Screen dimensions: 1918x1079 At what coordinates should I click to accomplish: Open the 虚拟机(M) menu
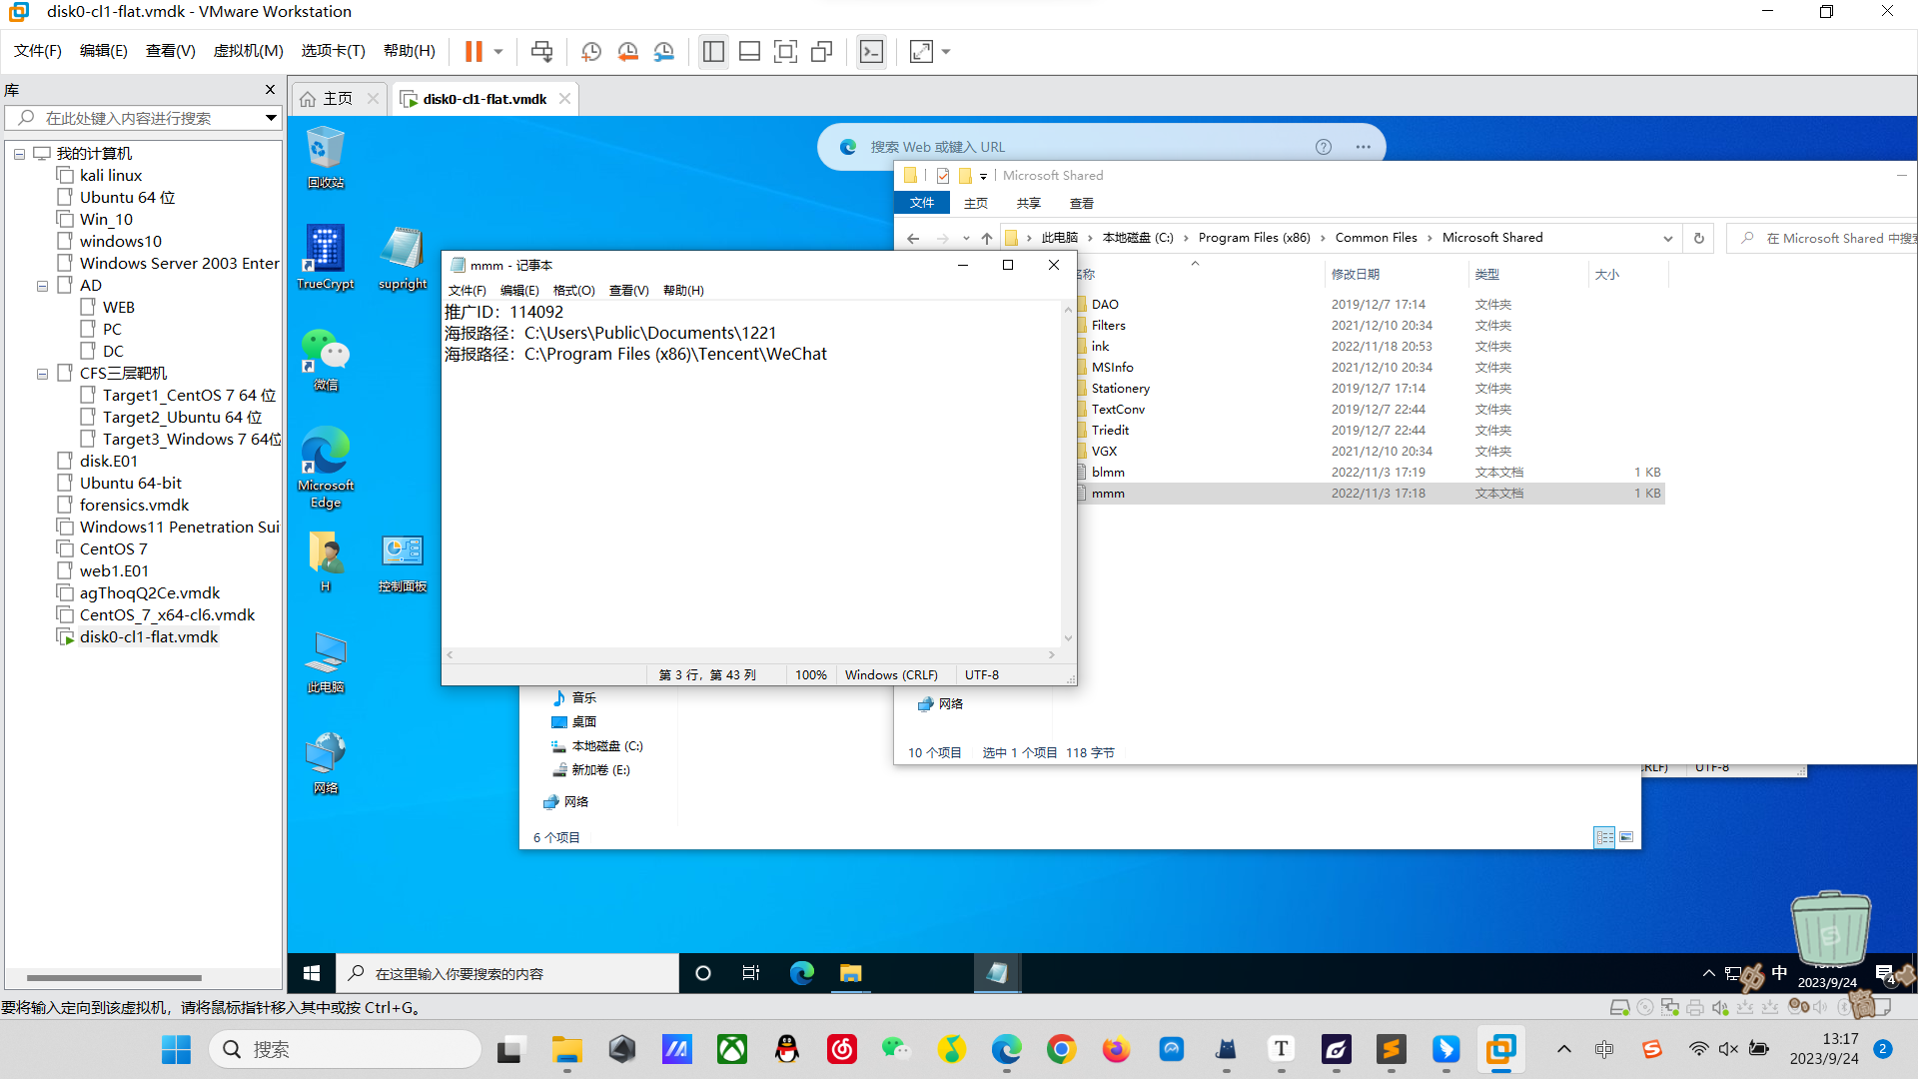[x=248, y=51]
